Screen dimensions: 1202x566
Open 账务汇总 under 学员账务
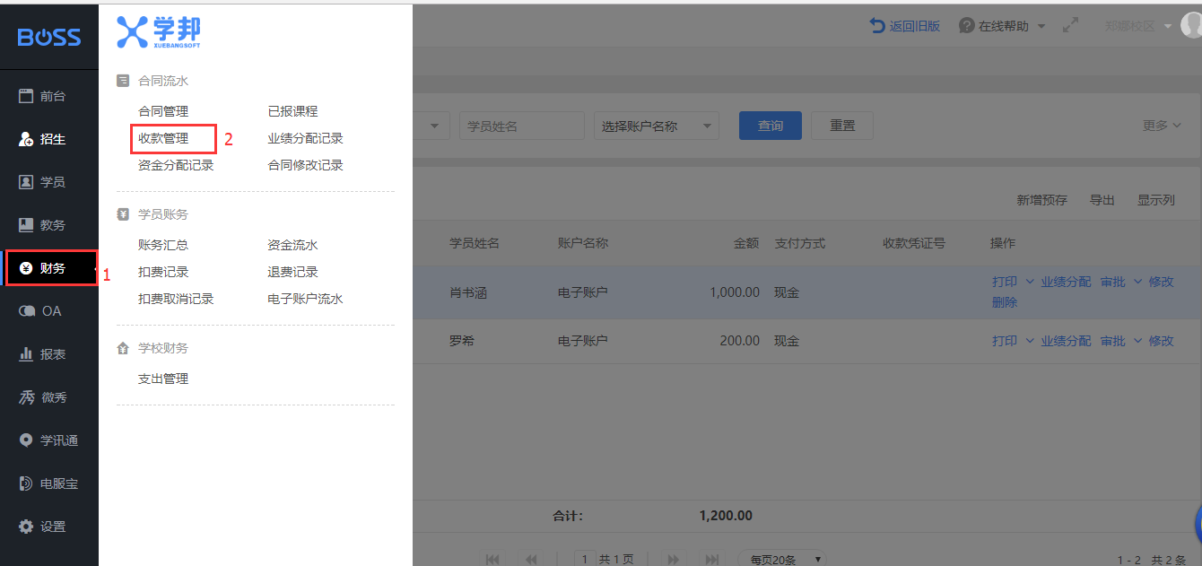pyautogui.click(x=163, y=245)
